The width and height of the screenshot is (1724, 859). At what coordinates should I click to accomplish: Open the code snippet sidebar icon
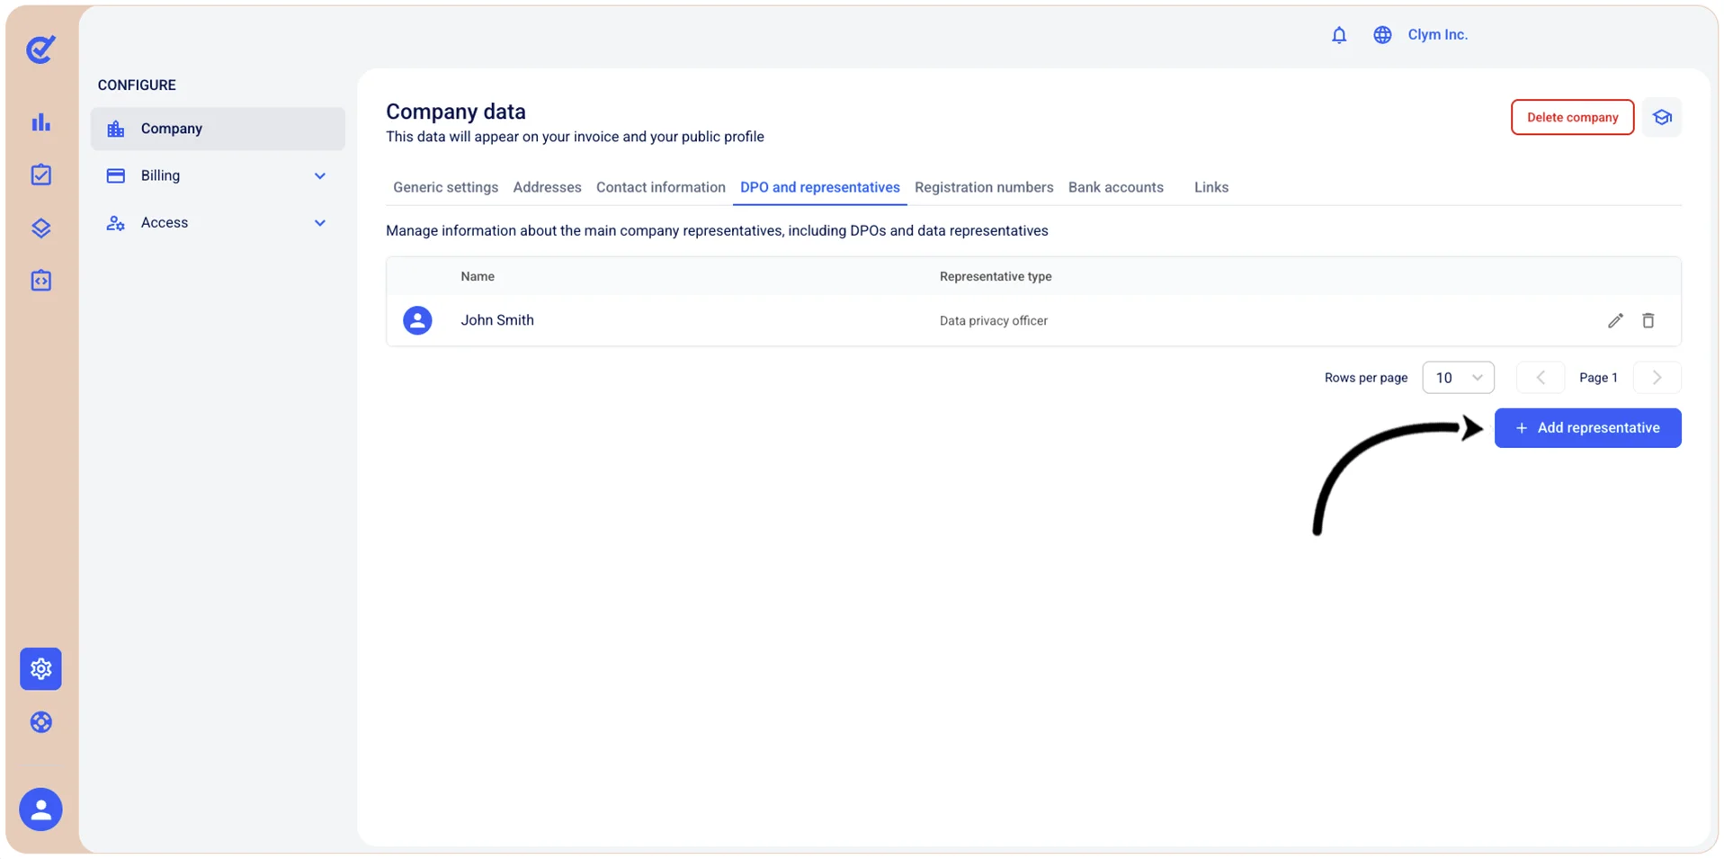(x=40, y=281)
